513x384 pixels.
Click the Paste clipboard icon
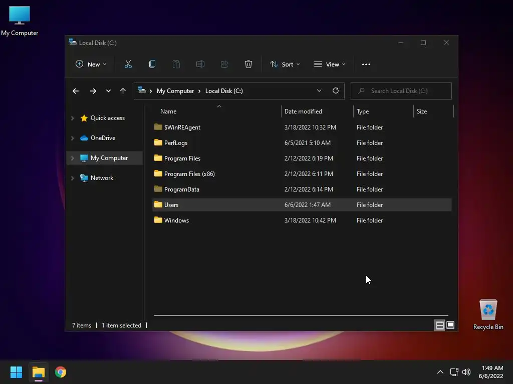(176, 64)
